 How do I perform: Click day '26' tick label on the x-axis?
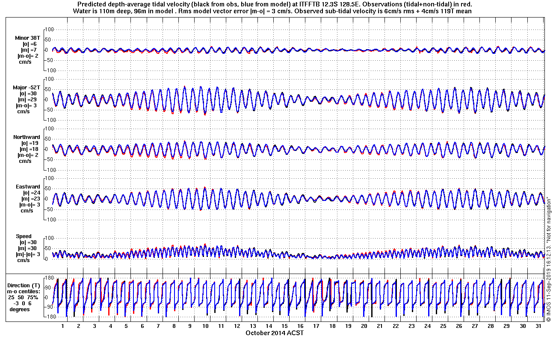pos(459,326)
